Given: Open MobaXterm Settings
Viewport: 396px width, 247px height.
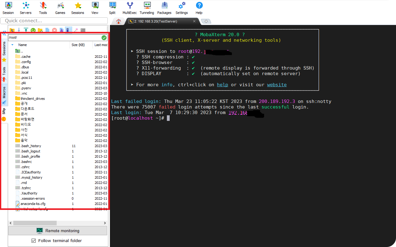Looking at the screenshot, I should [x=181, y=8].
